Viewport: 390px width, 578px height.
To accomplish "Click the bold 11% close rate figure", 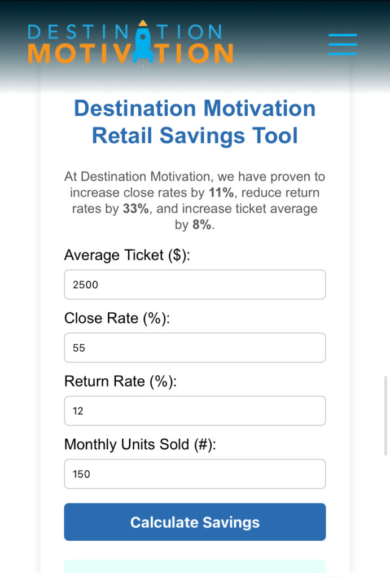I will coord(221,193).
